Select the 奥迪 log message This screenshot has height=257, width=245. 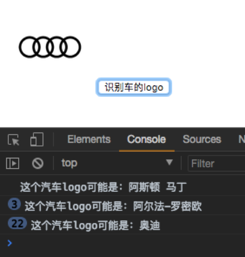(95, 225)
